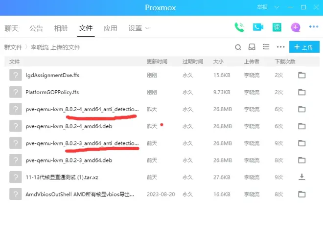Open folder for IgdAssignmentDxe.ffs
The height and width of the screenshot is (237, 323).
tap(302, 75)
